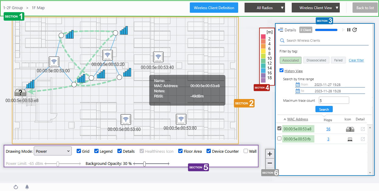Uncheck the Grid checkbox

(x=79, y=151)
